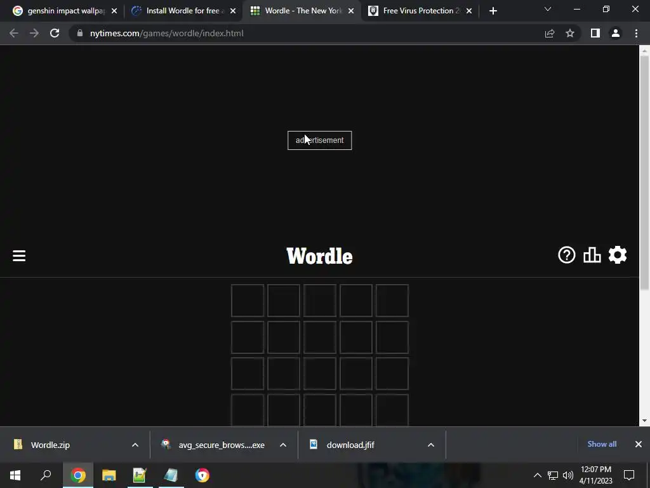The height and width of the screenshot is (488, 650).
Task: Bookmark this page with the star icon
Action: (x=570, y=33)
